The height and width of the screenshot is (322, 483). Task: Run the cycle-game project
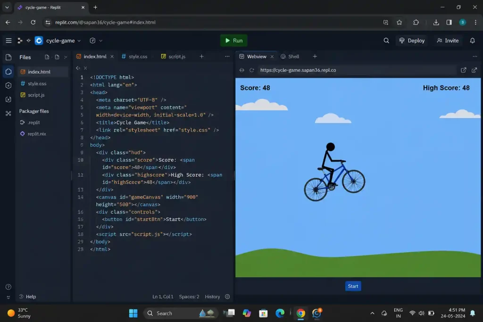tap(234, 41)
